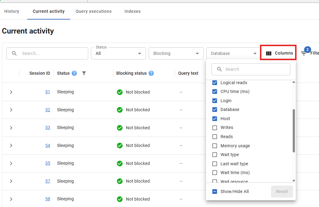Click the Columns icon button
Image resolution: width=319 pixels, height=207 pixels.
coord(269,53)
